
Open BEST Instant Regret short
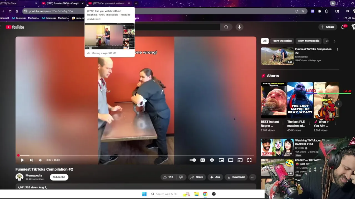(x=273, y=100)
